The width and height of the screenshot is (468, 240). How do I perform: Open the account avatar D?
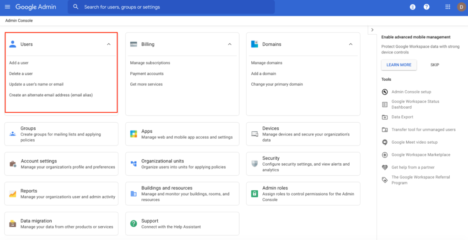(462, 7)
